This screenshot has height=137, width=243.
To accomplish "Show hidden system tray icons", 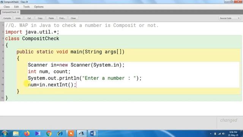I will (211, 134).
